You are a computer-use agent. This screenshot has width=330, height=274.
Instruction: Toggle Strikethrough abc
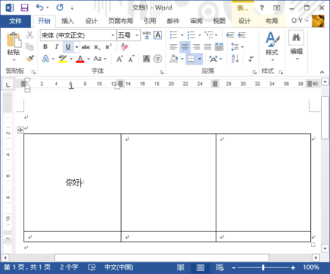click(x=86, y=47)
